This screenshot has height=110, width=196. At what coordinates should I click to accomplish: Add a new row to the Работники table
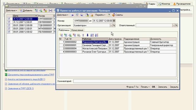point(61,35)
